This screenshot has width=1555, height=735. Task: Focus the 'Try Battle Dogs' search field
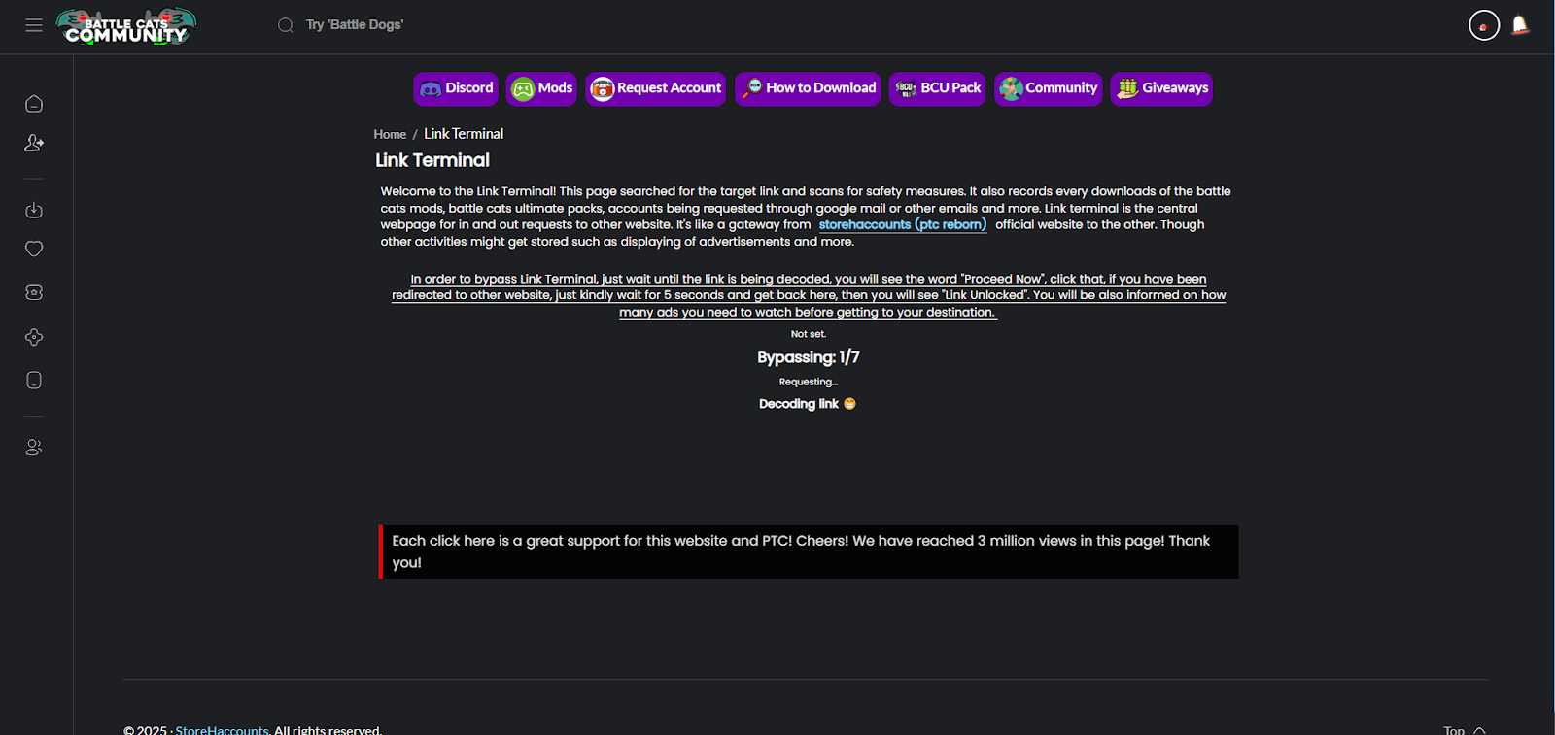click(355, 25)
